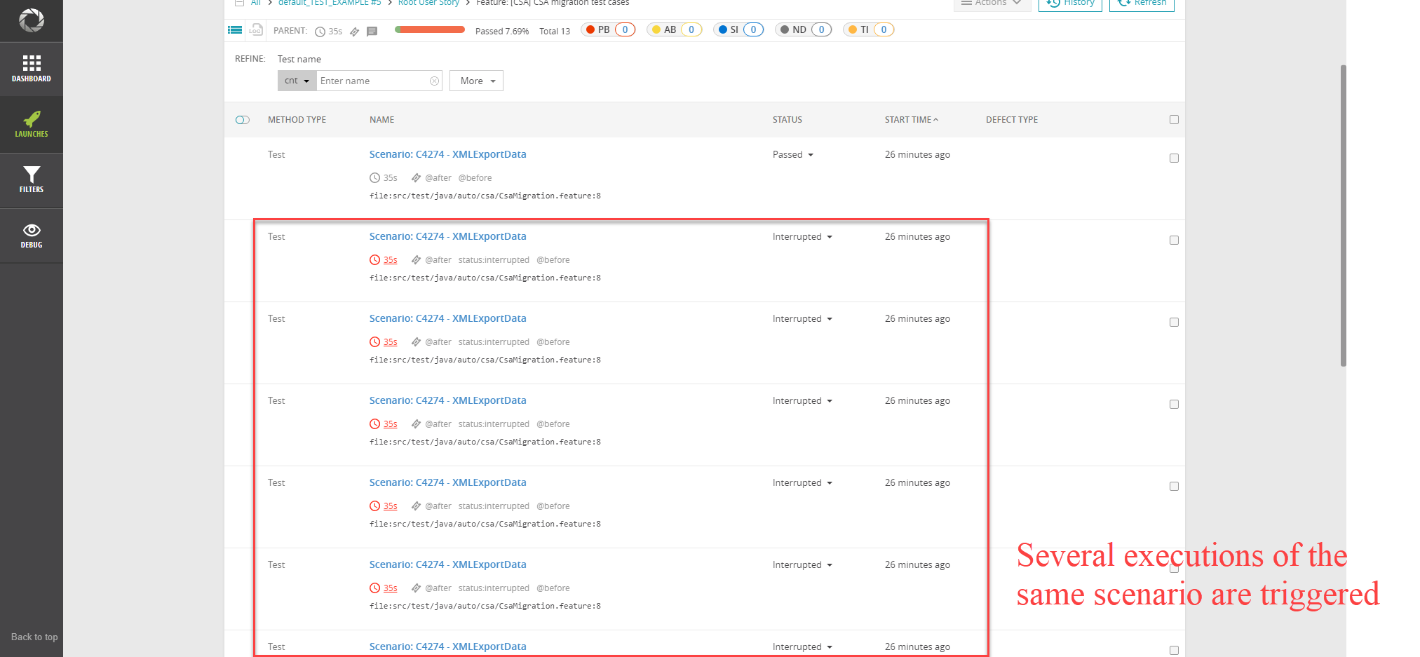
Task: Click the attributes tag icon next to PARENT
Action: coord(354,31)
